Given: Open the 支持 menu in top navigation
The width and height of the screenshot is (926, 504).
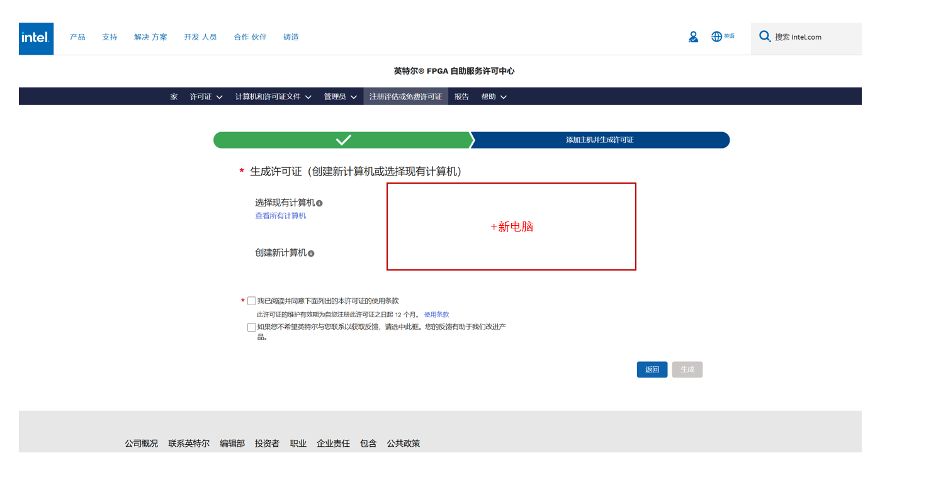Looking at the screenshot, I should click(110, 36).
